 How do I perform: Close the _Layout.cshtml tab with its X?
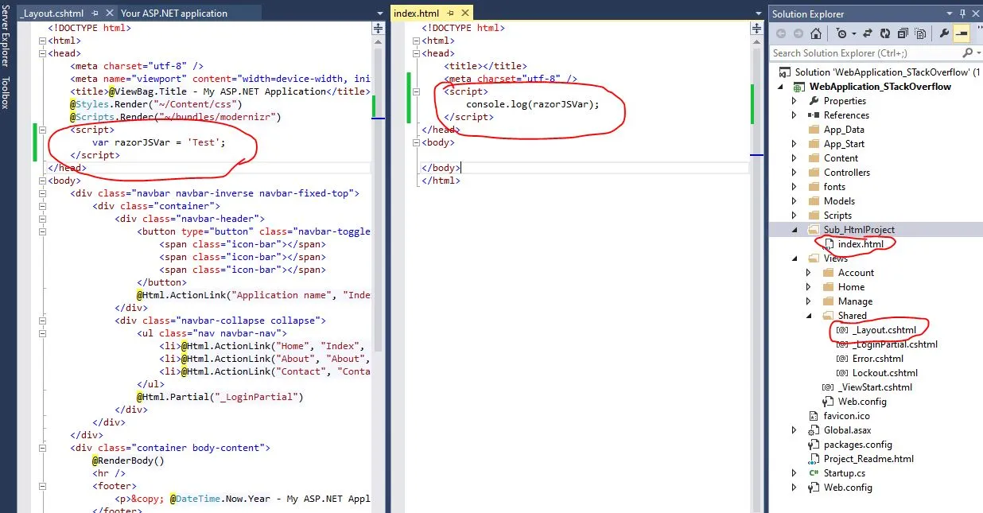(x=108, y=14)
